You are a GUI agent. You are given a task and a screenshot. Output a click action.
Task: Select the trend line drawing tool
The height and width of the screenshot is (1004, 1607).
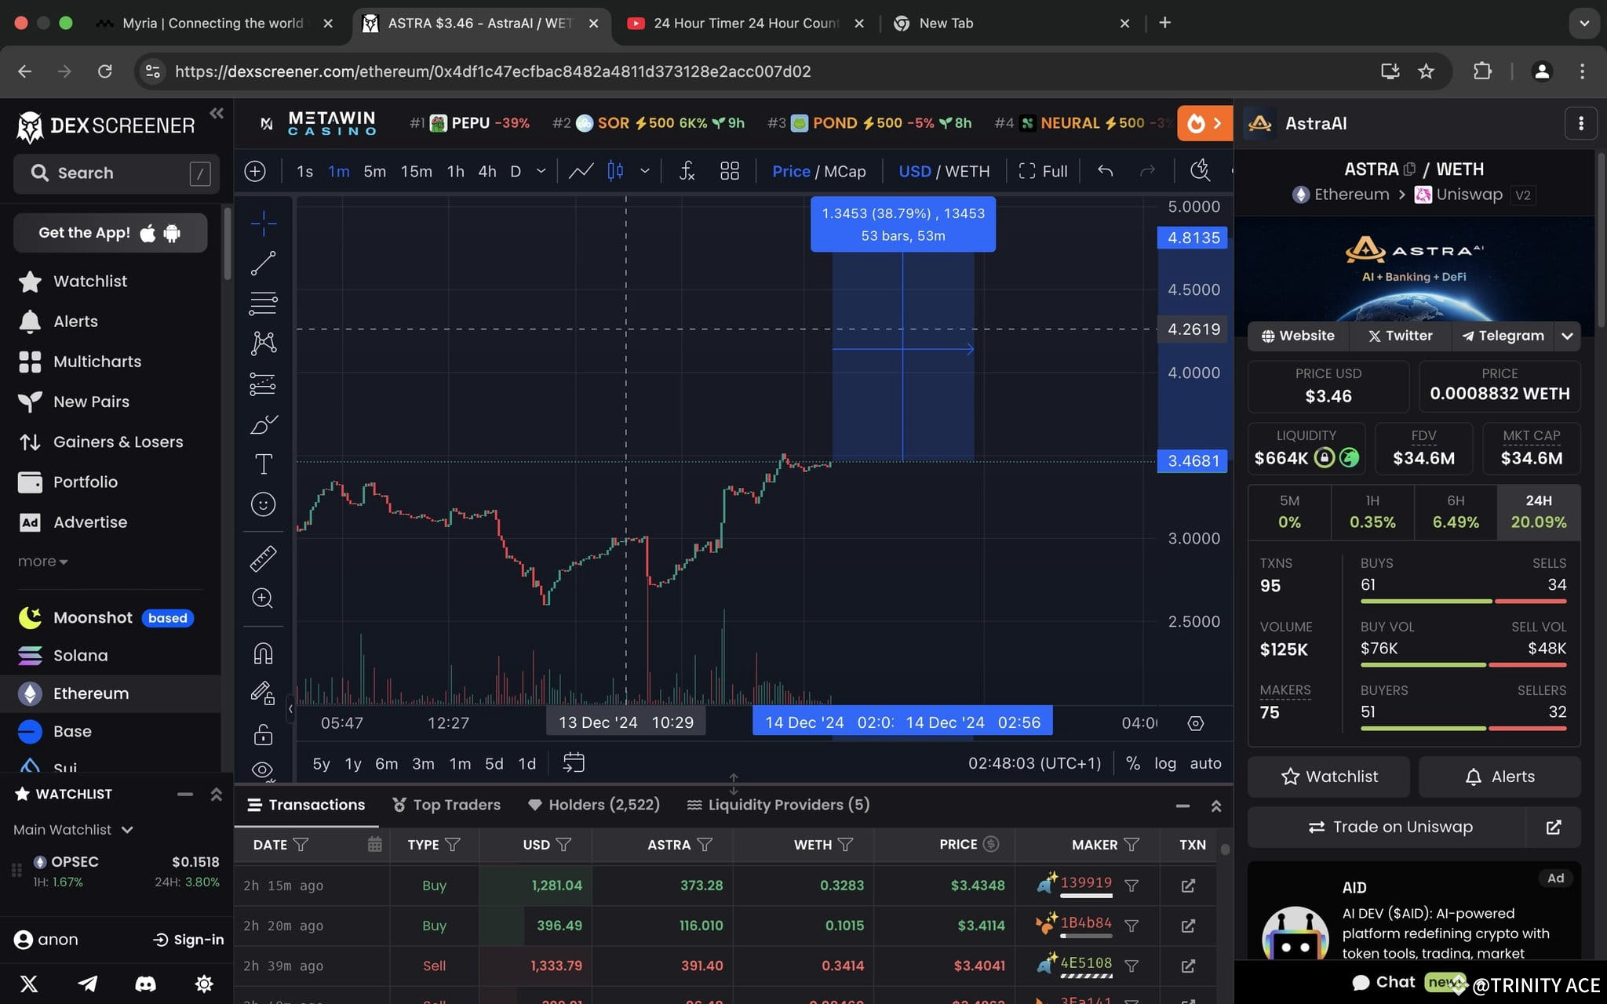coord(263,264)
